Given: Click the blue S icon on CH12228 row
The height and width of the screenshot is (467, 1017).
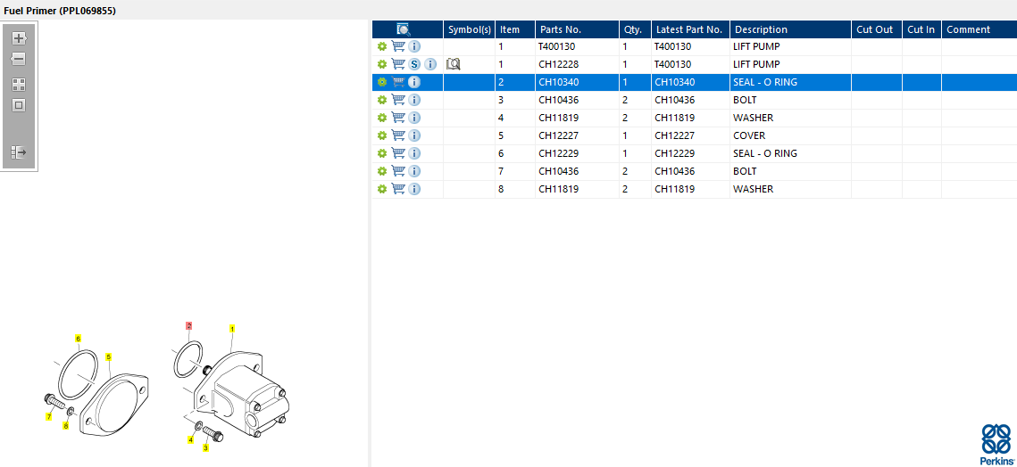Looking at the screenshot, I should (414, 64).
